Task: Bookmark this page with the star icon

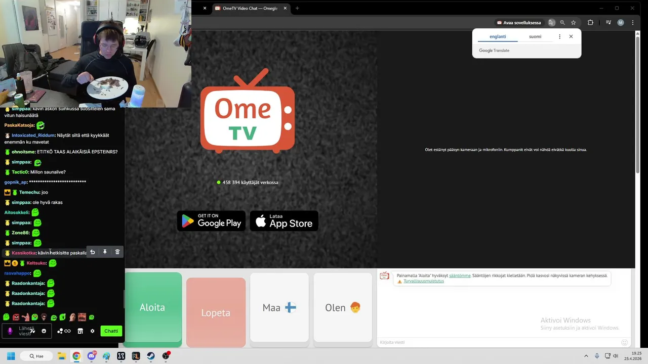Action: pos(574,23)
